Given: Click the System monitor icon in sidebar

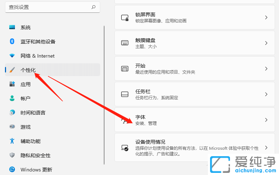Looking at the screenshot, I should [x=12, y=27].
